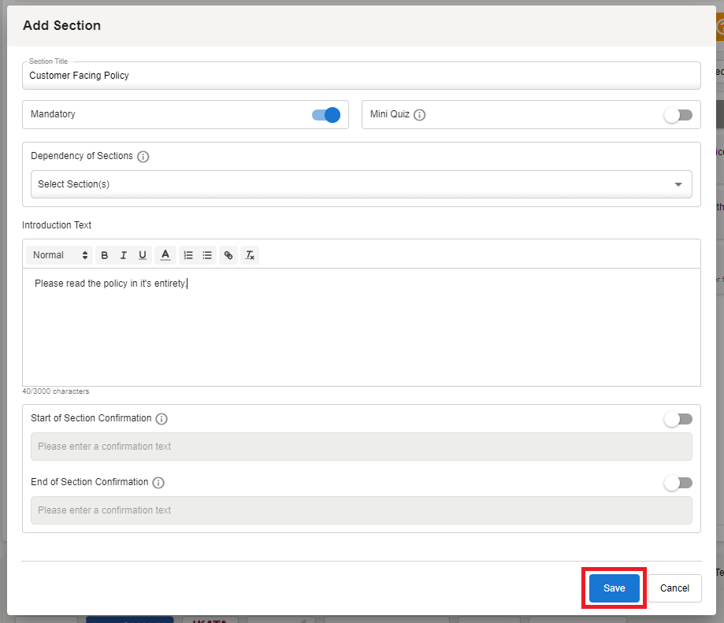Insert an ordered numbered list
The height and width of the screenshot is (623, 724).
pos(187,255)
